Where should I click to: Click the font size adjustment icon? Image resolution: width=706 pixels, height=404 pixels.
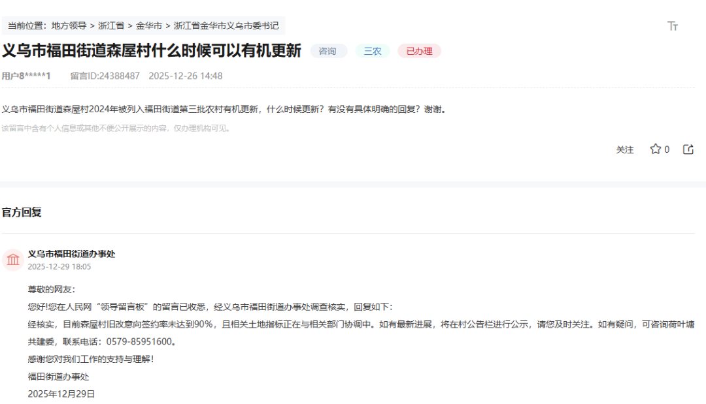(x=672, y=26)
